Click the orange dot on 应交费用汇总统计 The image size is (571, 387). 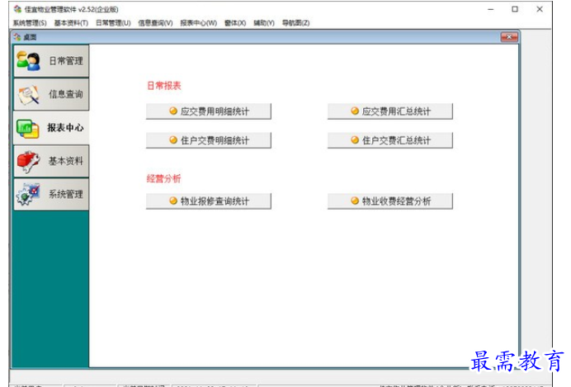(x=355, y=111)
